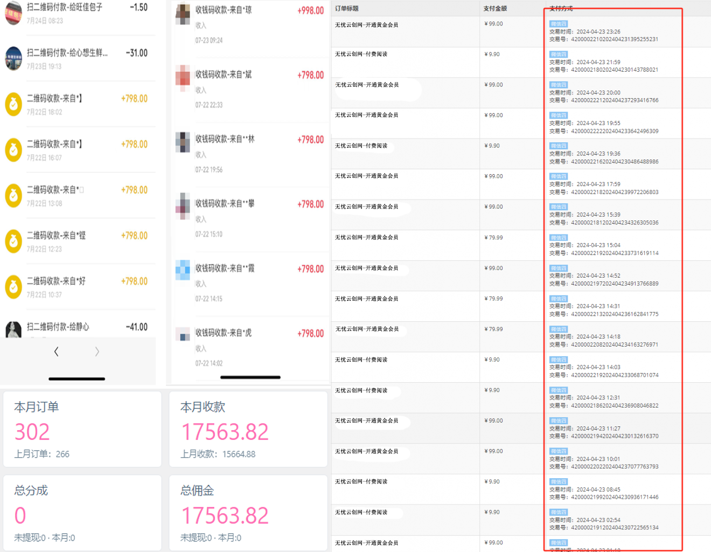Click the +998.00 amount for 来自*琼
The width and height of the screenshot is (711, 552).
pos(310,10)
